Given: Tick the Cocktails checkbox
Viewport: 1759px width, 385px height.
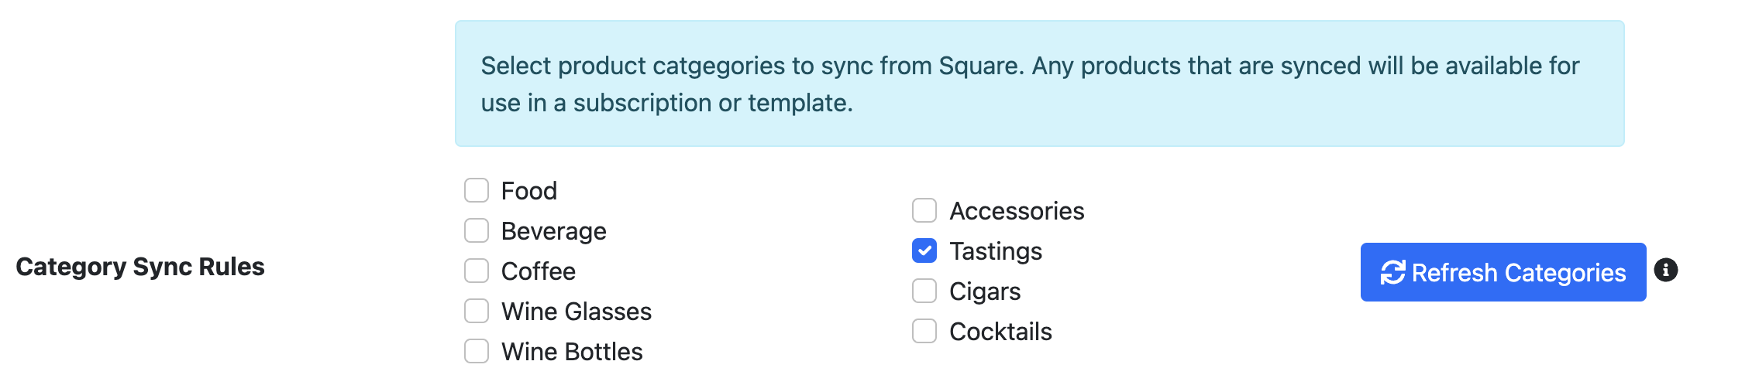Looking at the screenshot, I should pos(924,331).
